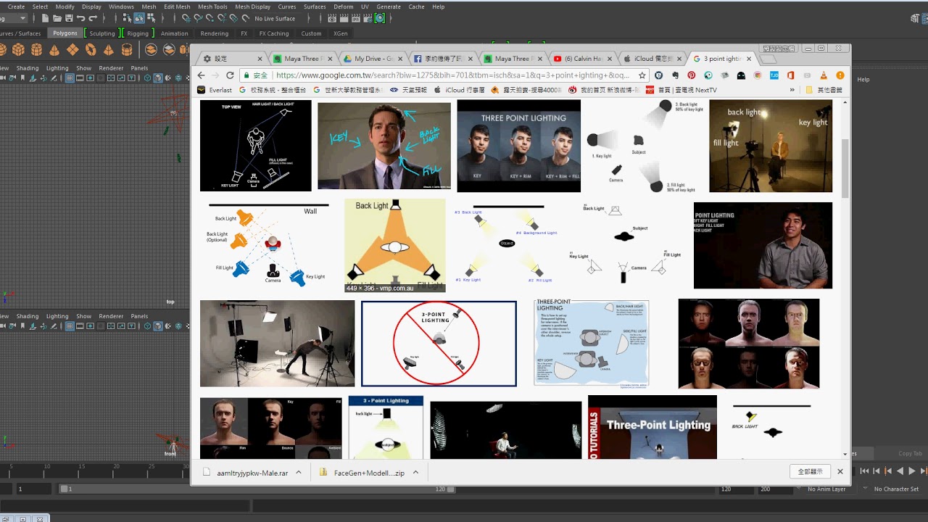928x522 pixels.
Task: Create a polygon cylinder from the shelf
Action: point(36,50)
